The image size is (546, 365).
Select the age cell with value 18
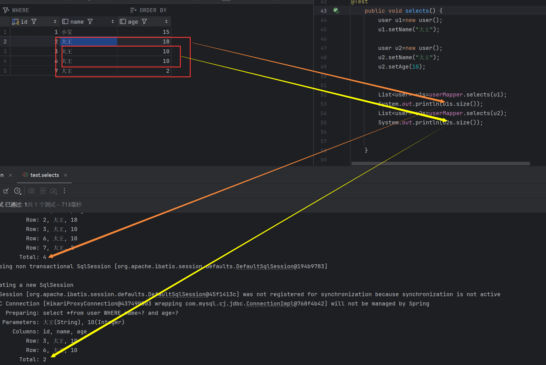coord(144,42)
